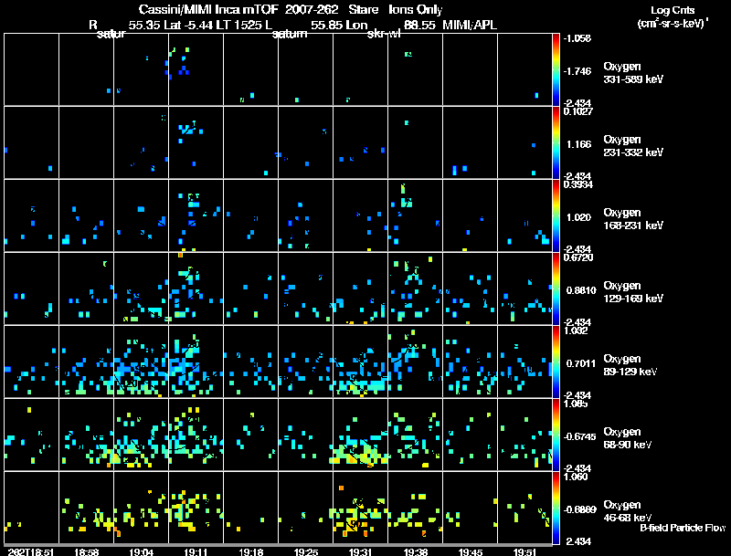Click the Oxygen 89-129 keV label
This screenshot has height=556, width=731.
click(x=630, y=365)
